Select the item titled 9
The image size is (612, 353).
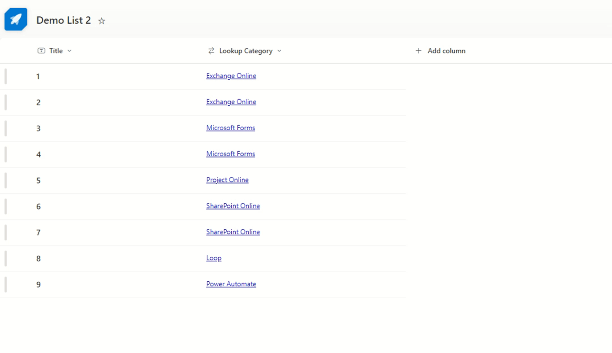(38, 285)
